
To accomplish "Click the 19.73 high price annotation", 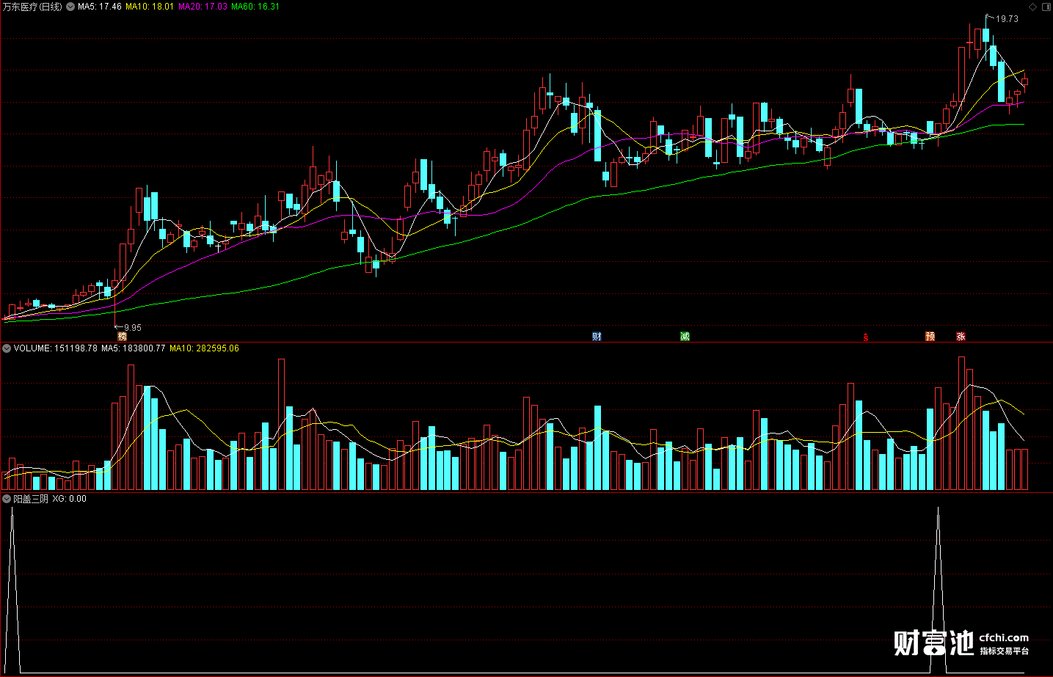I will click(1007, 19).
